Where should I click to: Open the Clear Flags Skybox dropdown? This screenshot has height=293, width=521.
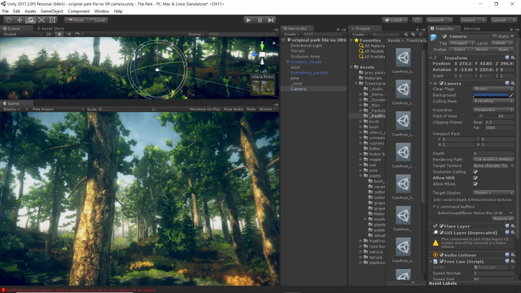[494, 89]
